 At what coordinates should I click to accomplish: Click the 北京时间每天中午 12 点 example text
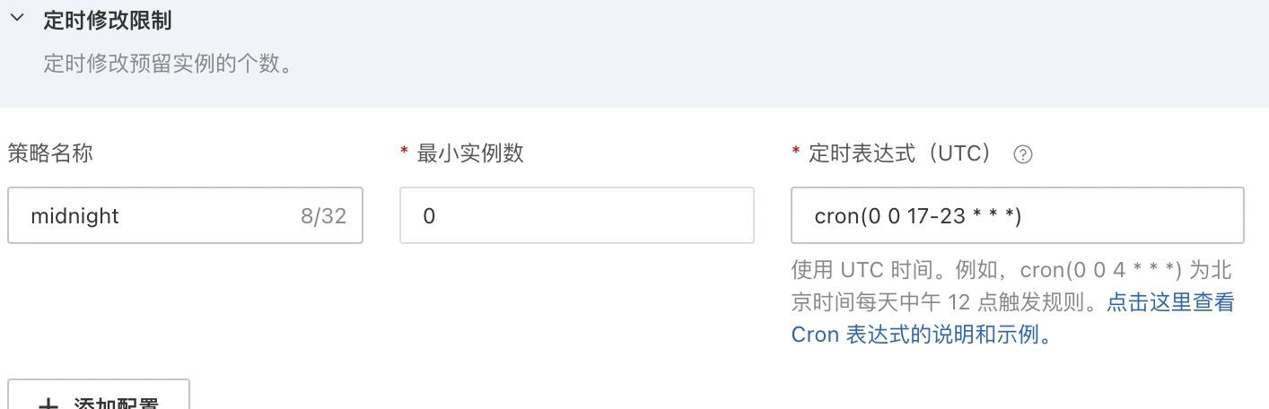pos(942,302)
